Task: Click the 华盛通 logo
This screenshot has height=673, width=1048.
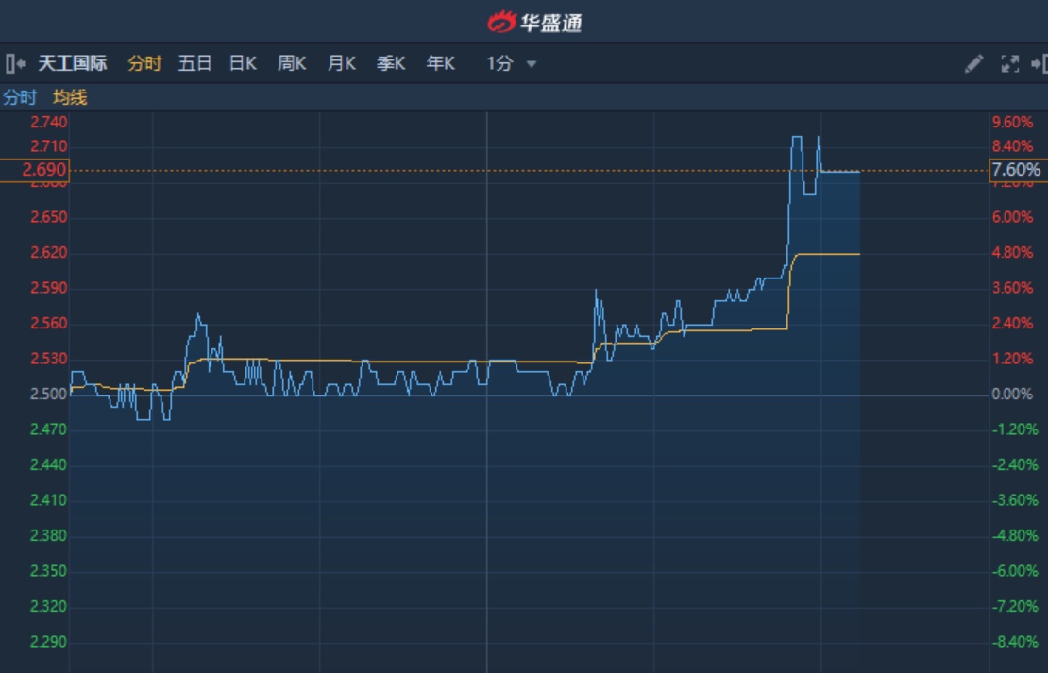Action: click(x=534, y=22)
